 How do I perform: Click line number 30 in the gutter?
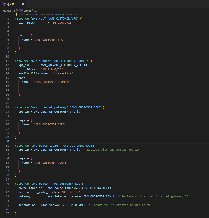(x=7, y=141)
